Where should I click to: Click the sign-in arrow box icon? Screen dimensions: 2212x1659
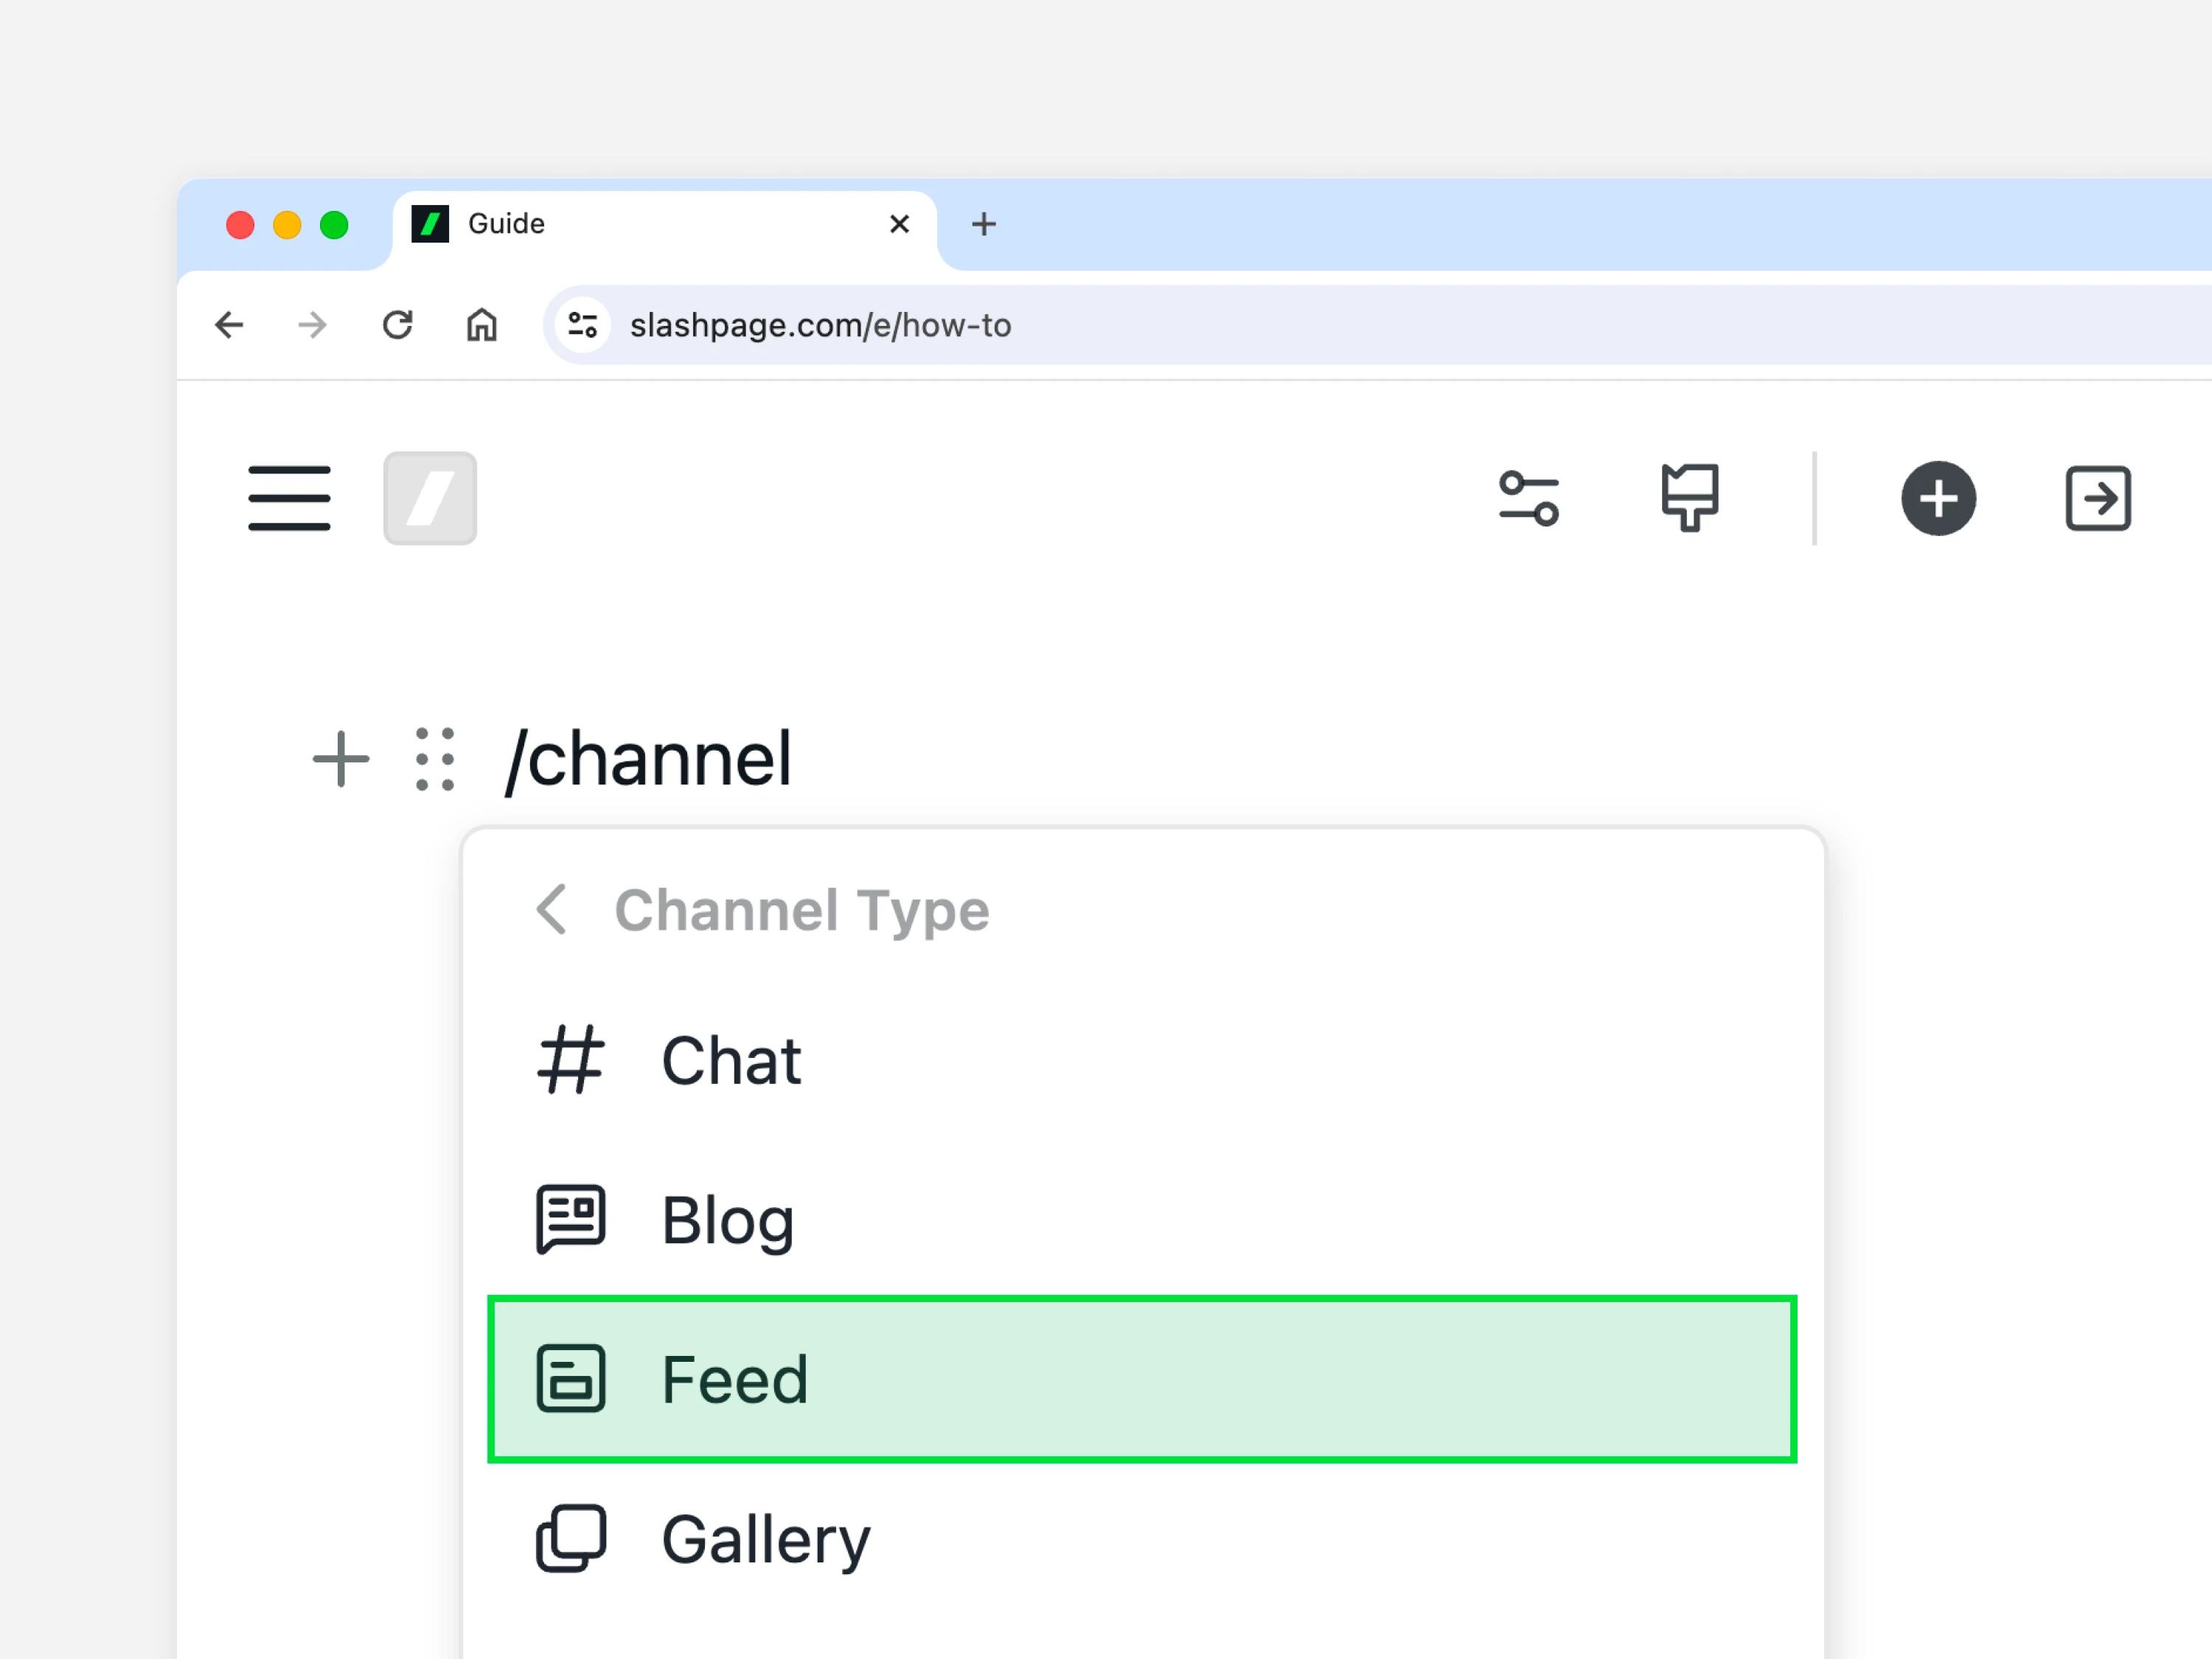click(x=2098, y=498)
